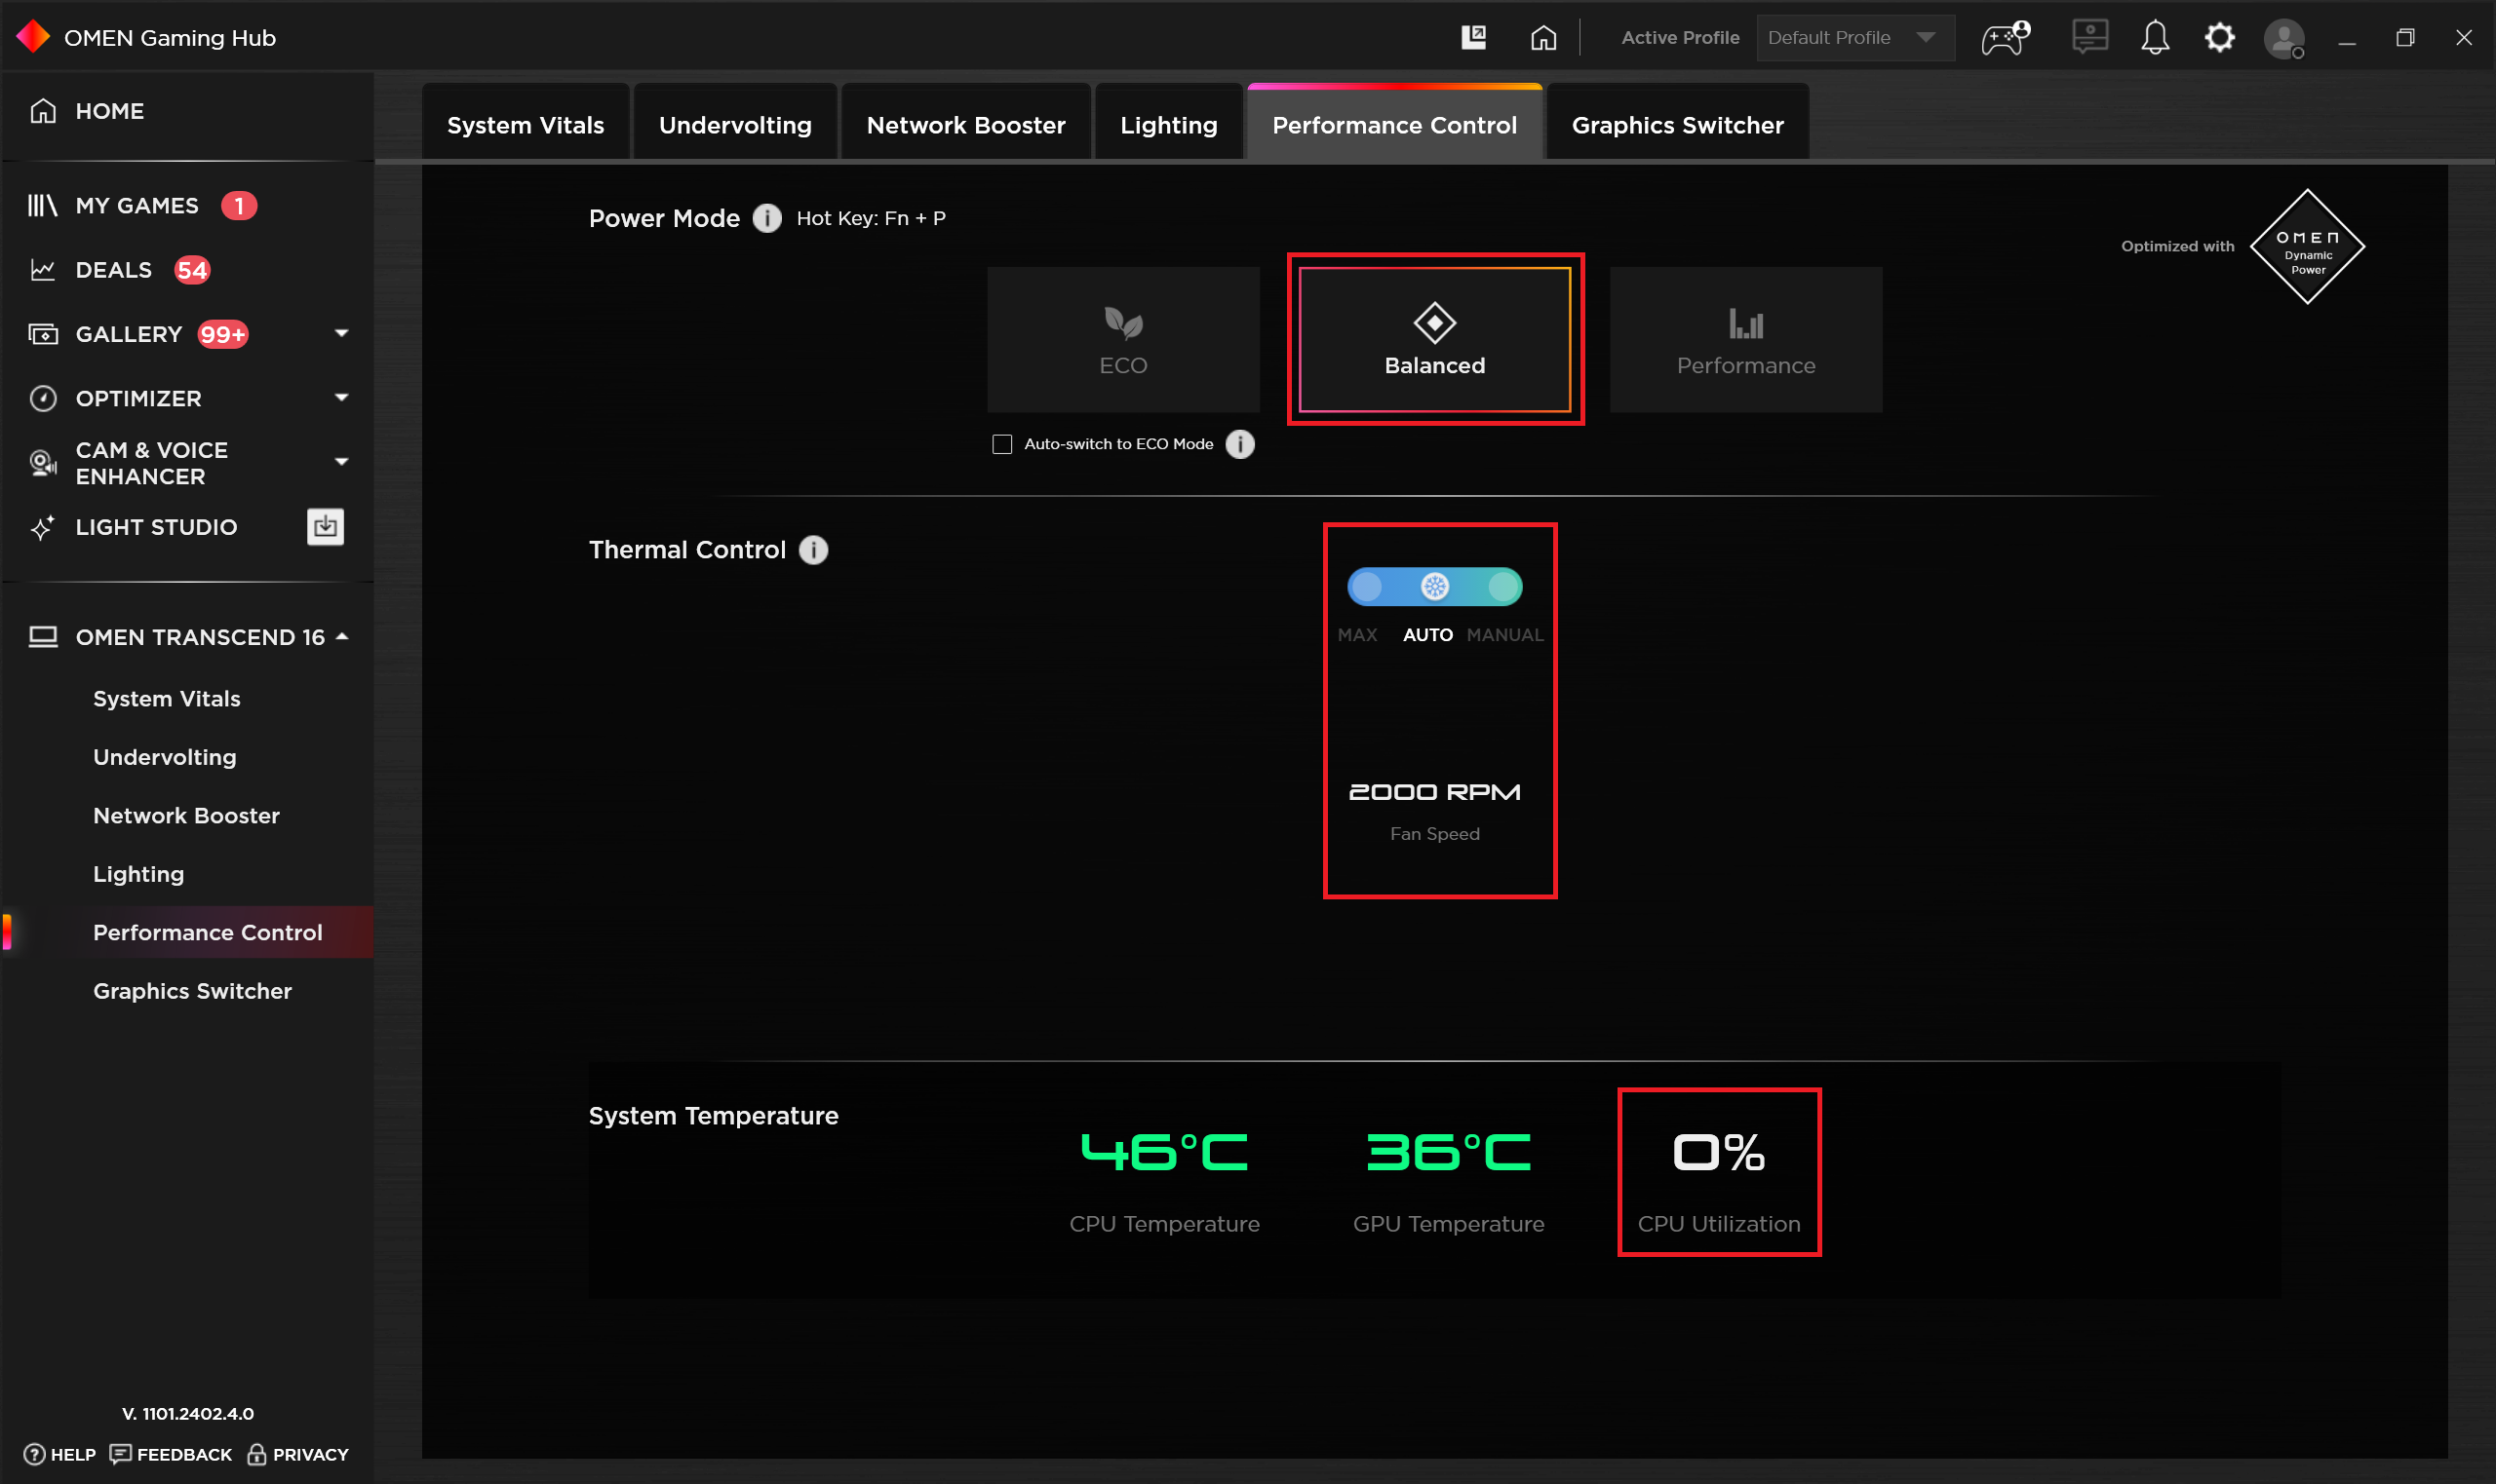The width and height of the screenshot is (2496, 1484).
Task: Enable the Auto-switch to ECO Mode checkbox
Action: click(x=1002, y=444)
